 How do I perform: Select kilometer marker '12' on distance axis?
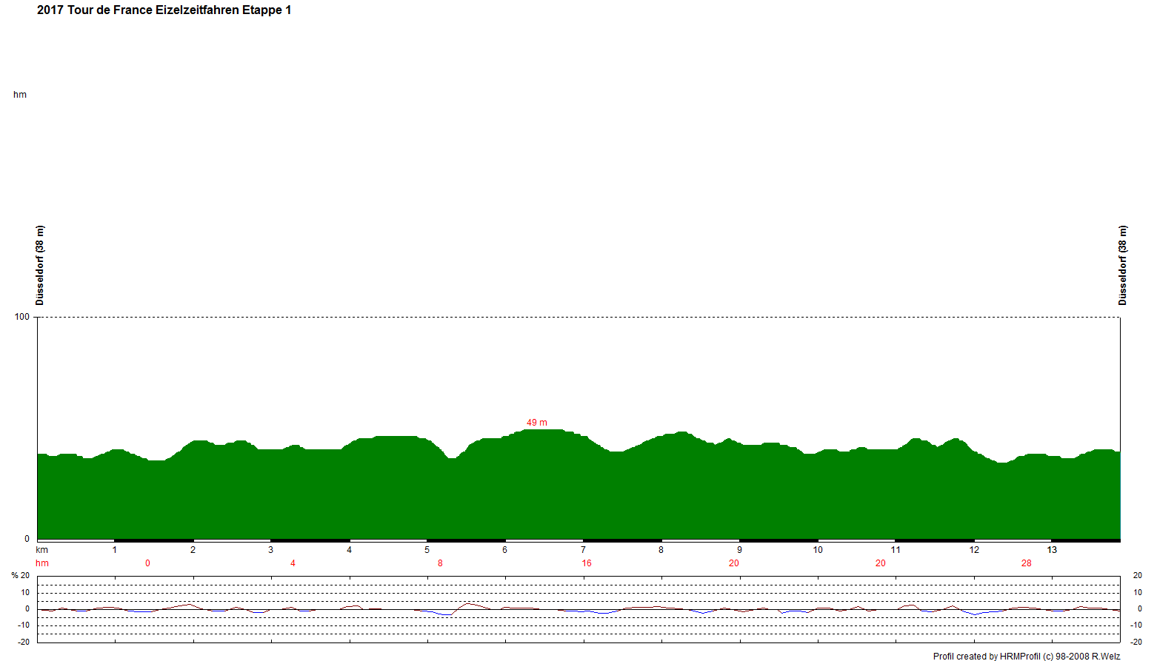[974, 550]
